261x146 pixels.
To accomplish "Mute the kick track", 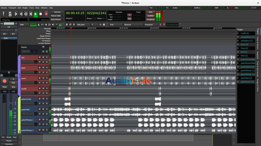I will click(43, 57).
